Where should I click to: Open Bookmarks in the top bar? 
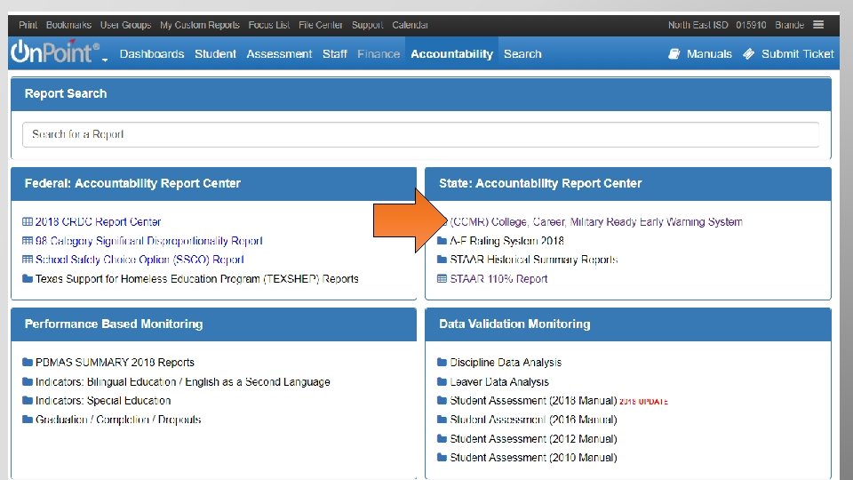(x=68, y=25)
